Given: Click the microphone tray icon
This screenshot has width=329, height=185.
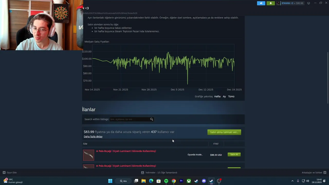Looking at the screenshot, I should pos(298,181).
